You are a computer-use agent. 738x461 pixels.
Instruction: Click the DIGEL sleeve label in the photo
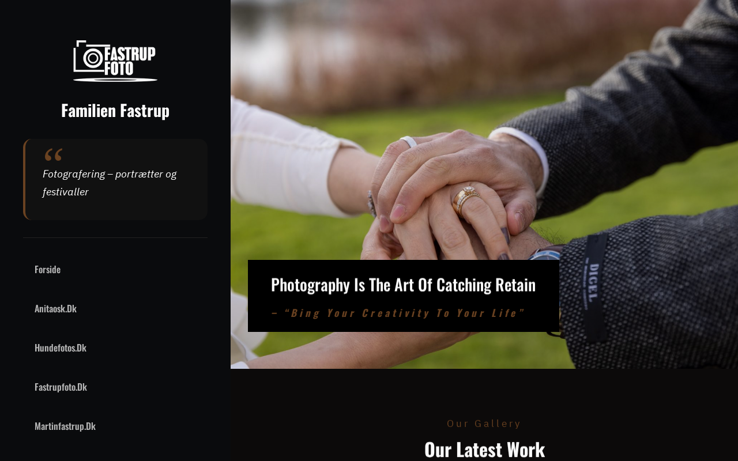point(595,286)
